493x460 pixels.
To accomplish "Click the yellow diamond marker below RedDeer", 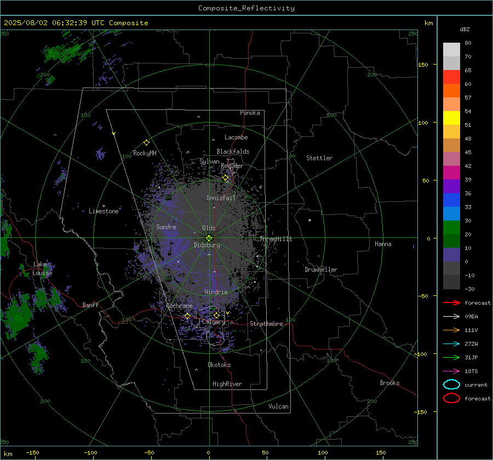I will pos(225,178).
